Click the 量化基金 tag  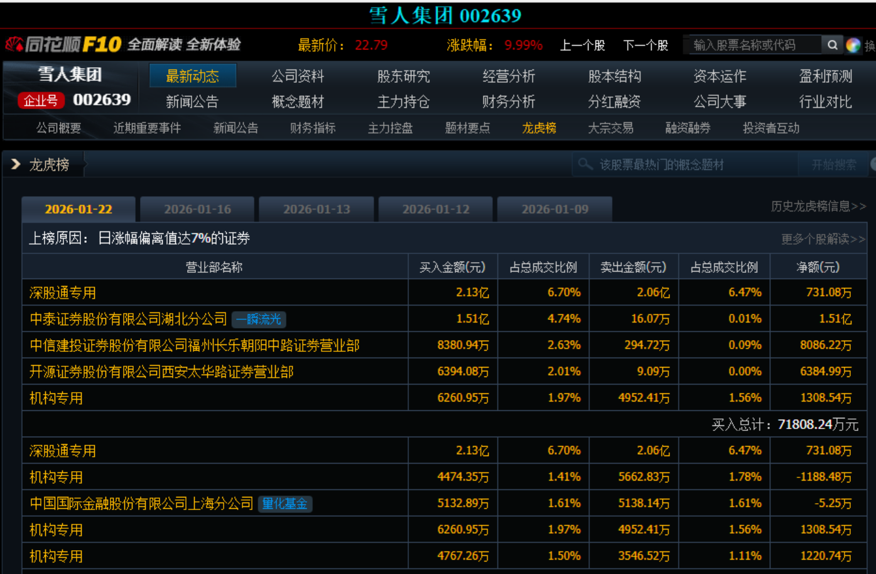(x=285, y=504)
